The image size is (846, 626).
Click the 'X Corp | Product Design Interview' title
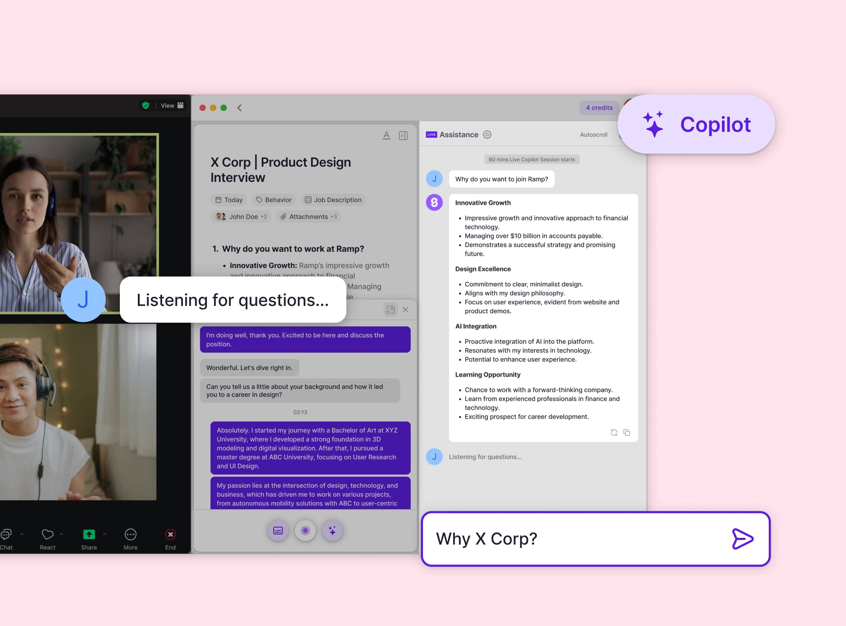(x=280, y=170)
